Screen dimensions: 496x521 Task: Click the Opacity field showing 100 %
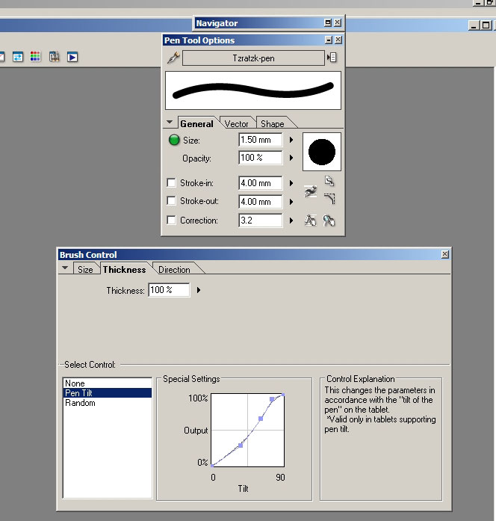click(x=261, y=158)
